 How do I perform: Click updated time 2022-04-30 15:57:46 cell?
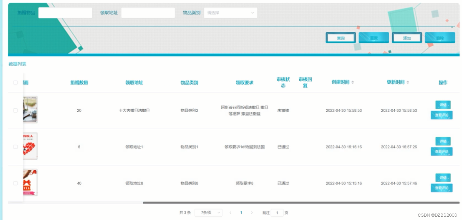pyautogui.click(x=399, y=183)
